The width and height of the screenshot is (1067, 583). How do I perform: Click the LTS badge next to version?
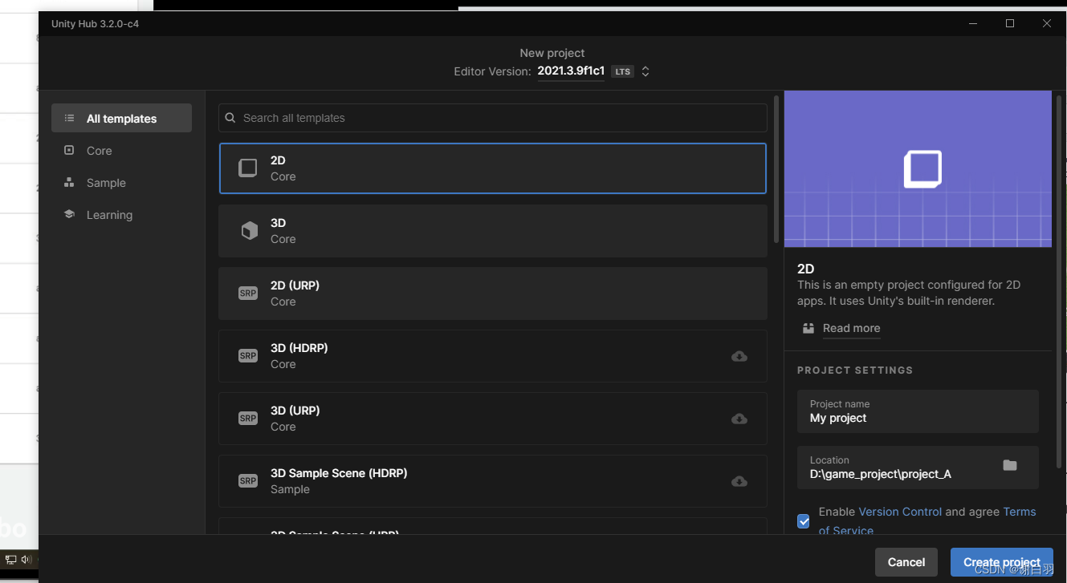tap(622, 71)
